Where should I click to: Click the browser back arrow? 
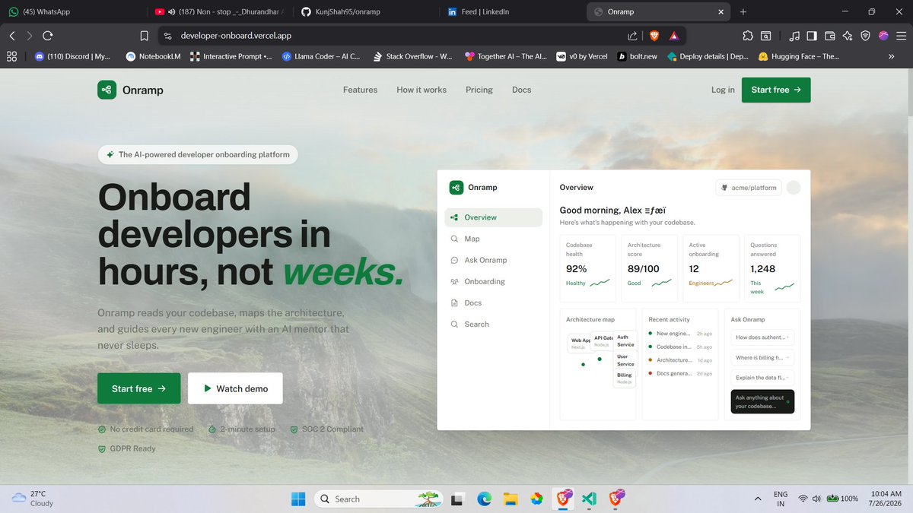coord(12,36)
